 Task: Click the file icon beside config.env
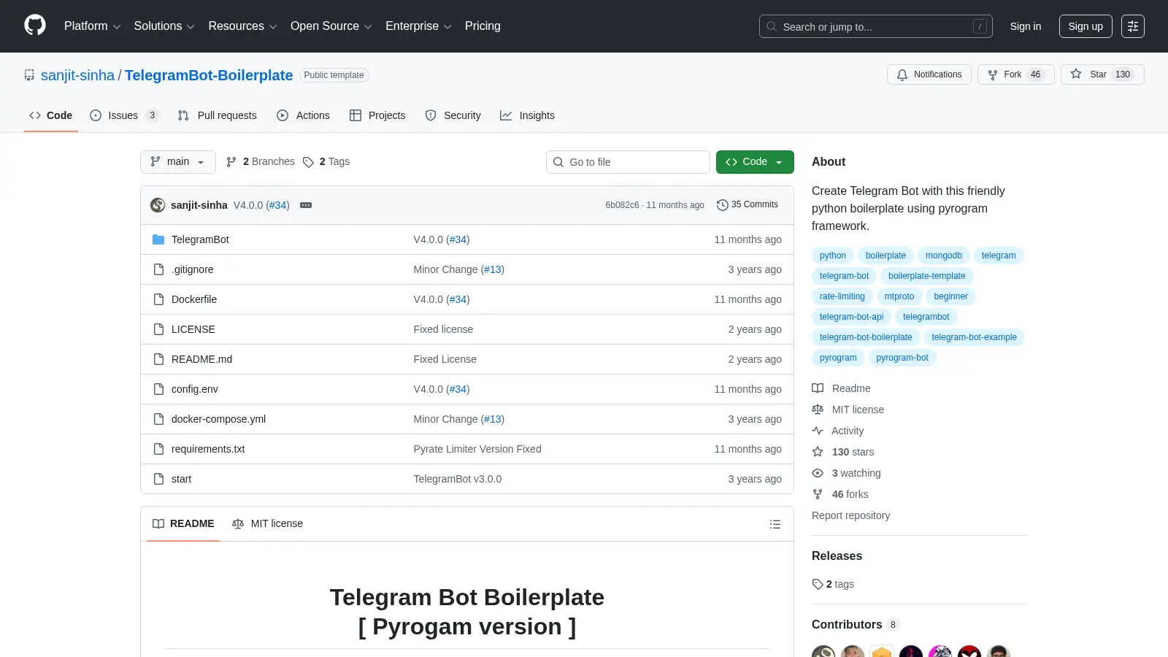[x=158, y=389]
